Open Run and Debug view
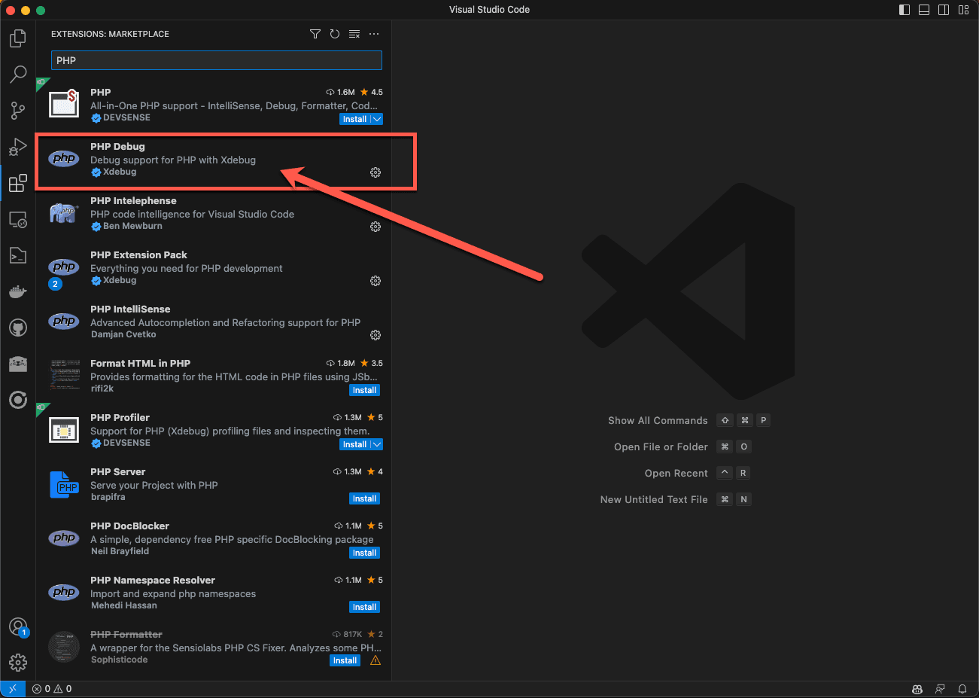979x698 pixels. [18, 147]
